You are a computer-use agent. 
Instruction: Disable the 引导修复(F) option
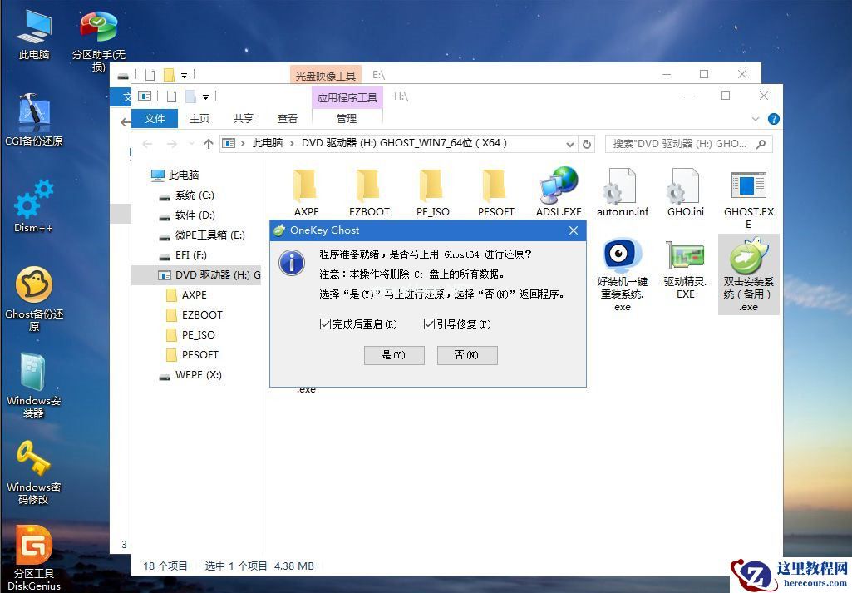pyautogui.click(x=429, y=324)
